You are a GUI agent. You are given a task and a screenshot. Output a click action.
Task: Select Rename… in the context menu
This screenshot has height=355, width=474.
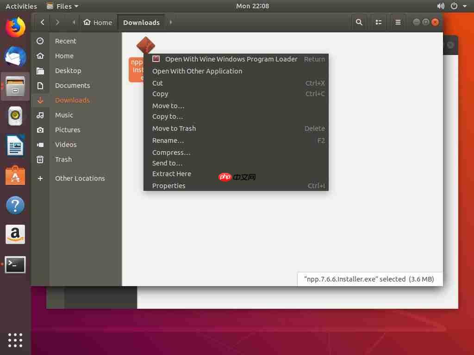[x=168, y=141]
